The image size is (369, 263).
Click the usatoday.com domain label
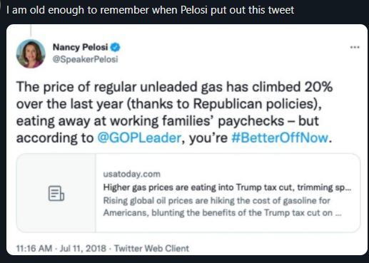(x=132, y=174)
